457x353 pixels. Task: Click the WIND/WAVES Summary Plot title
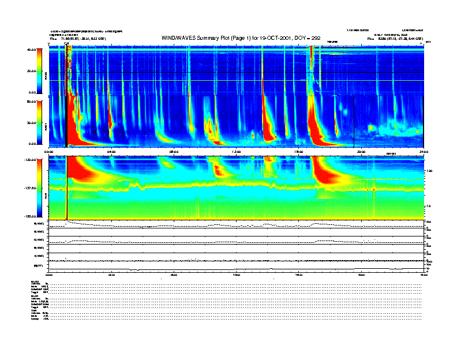coord(241,38)
